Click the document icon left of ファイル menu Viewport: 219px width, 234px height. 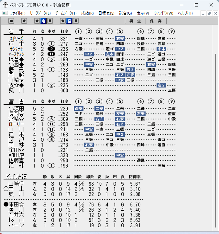[5, 13]
